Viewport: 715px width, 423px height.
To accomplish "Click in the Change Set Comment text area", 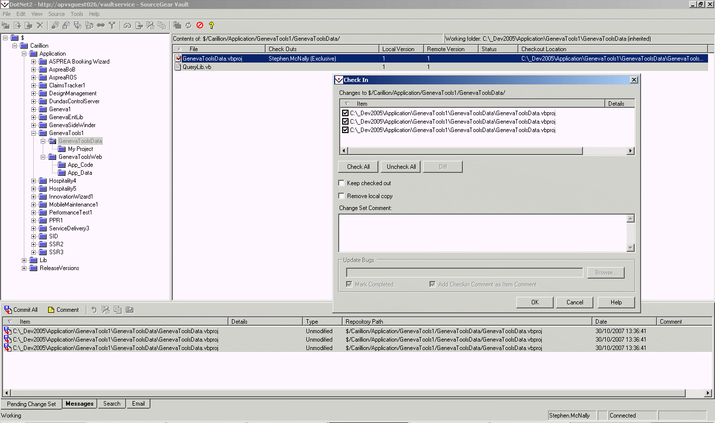I will (x=483, y=233).
